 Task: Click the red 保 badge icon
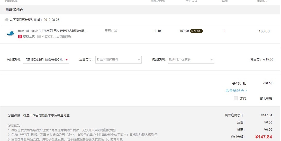coord(20,37)
